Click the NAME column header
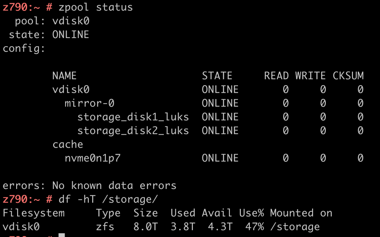Screen dimensions: 380x237 tap(65, 76)
